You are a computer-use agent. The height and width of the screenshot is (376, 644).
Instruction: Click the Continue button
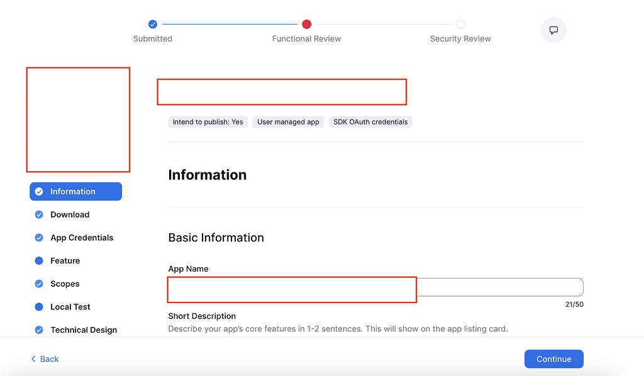click(553, 358)
